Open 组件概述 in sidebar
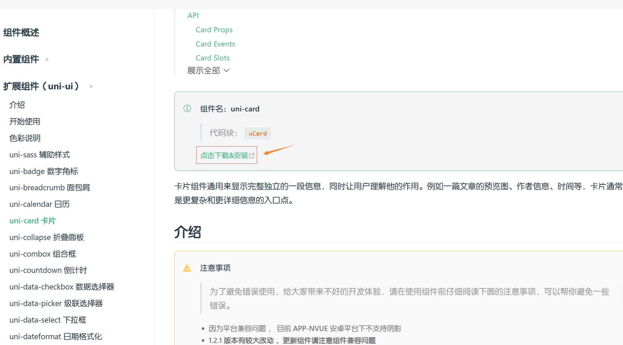This screenshot has height=345, width=623. coord(21,33)
